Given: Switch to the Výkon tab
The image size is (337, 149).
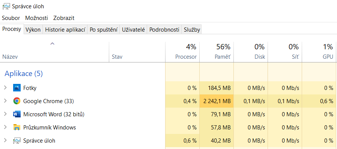Looking at the screenshot, I should click(x=33, y=30).
